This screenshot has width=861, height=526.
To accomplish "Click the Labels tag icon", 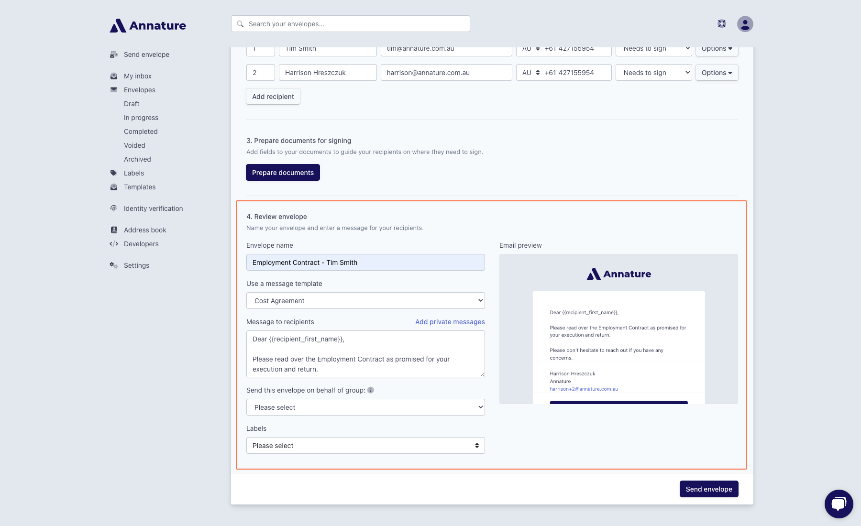I will (114, 173).
